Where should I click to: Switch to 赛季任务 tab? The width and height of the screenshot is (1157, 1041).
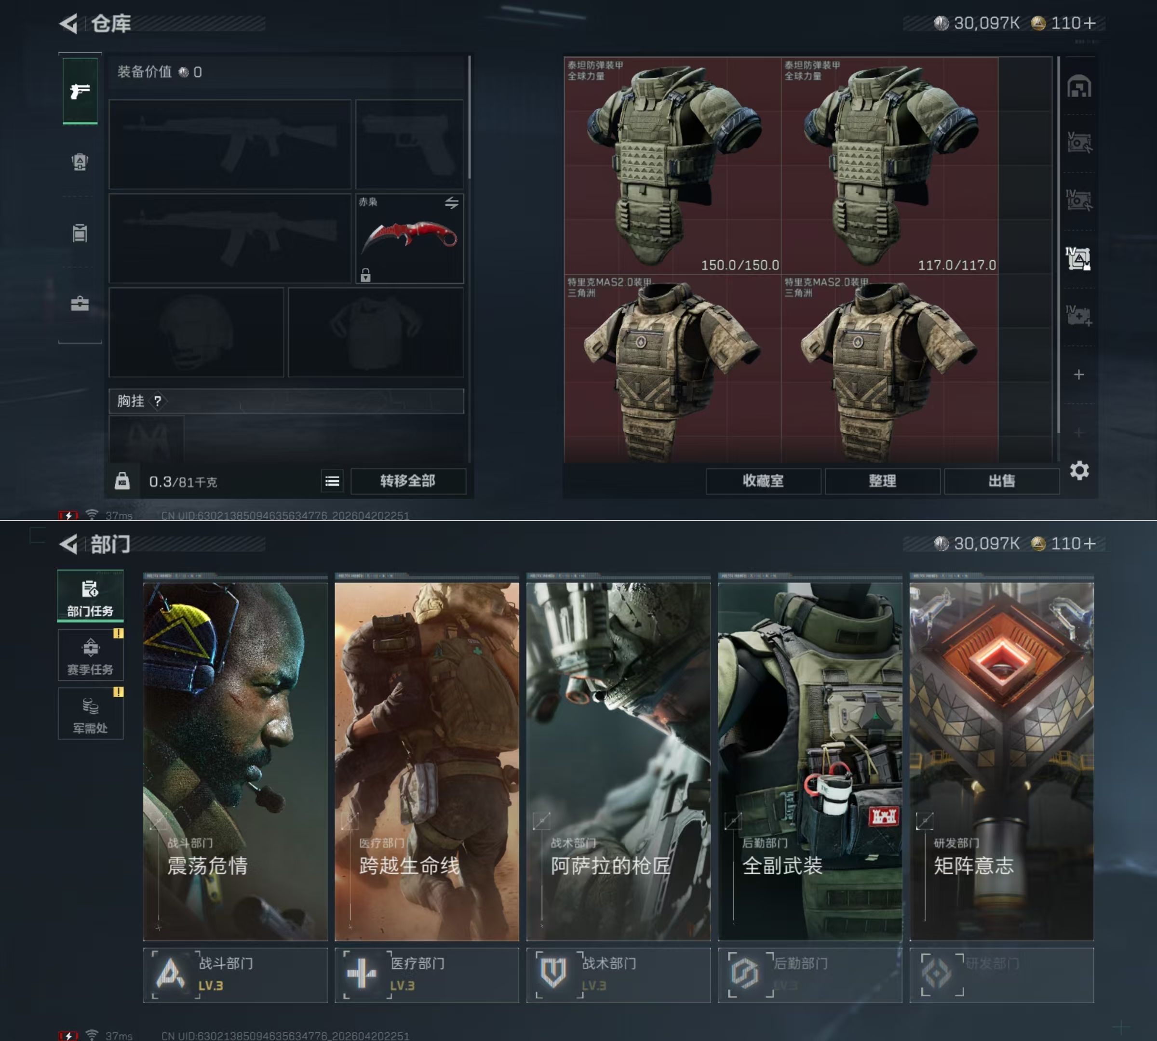coord(91,655)
